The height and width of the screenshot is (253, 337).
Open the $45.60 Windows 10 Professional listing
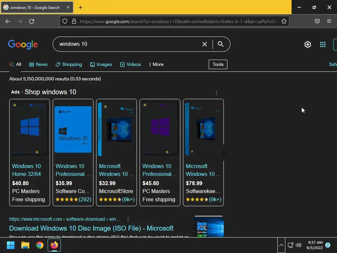pyautogui.click(x=160, y=170)
